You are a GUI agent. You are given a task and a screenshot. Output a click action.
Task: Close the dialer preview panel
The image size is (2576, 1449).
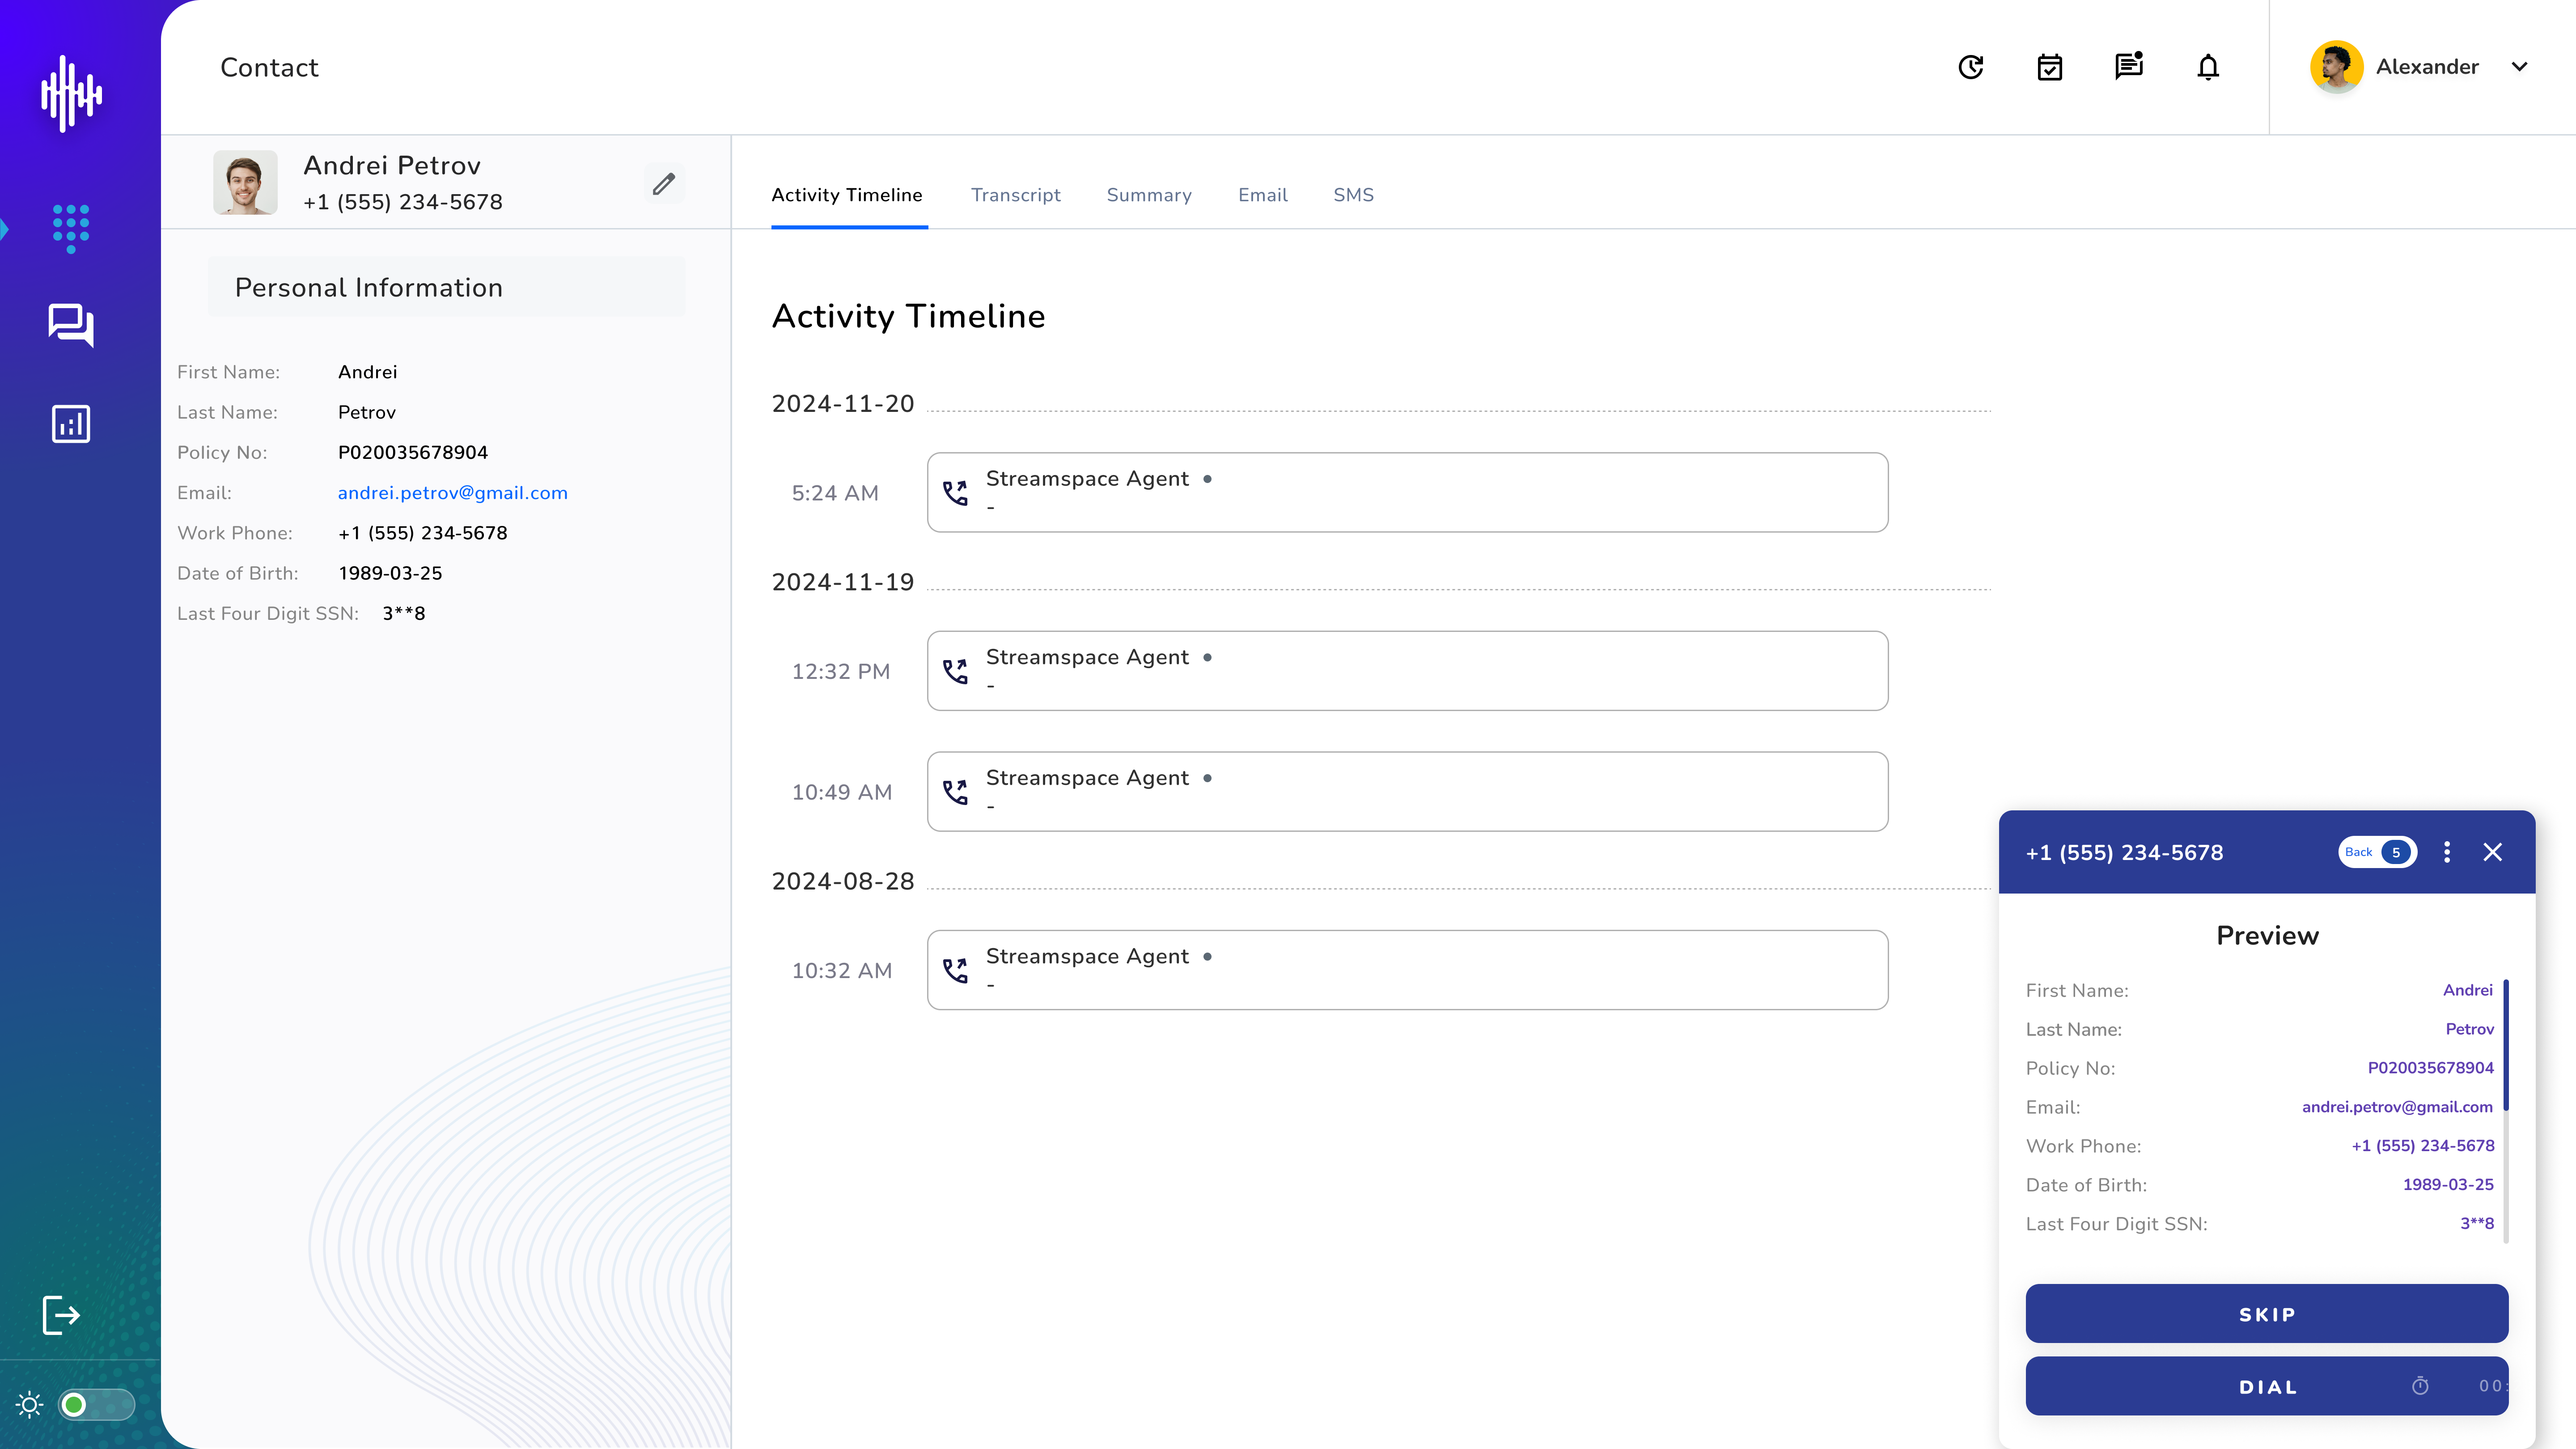(2493, 852)
